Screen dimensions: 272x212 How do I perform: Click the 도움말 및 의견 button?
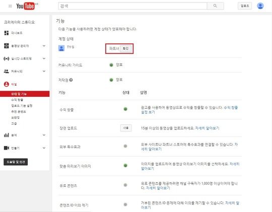tap(16, 162)
